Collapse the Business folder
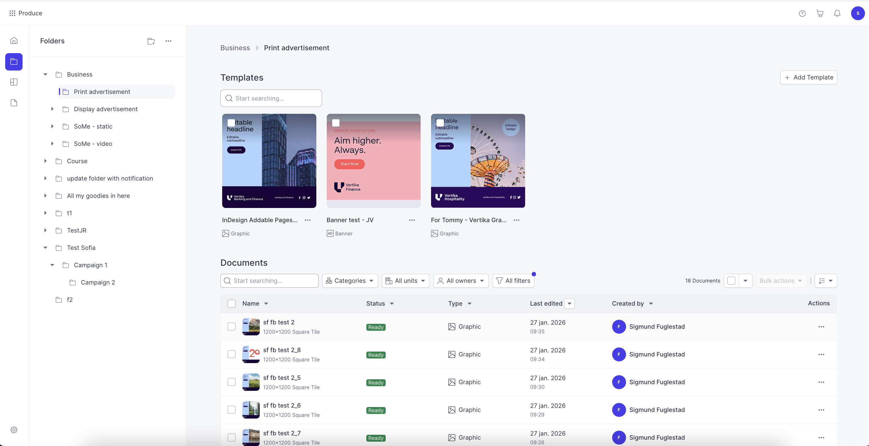Viewport: 869px width, 446px height. (45, 75)
